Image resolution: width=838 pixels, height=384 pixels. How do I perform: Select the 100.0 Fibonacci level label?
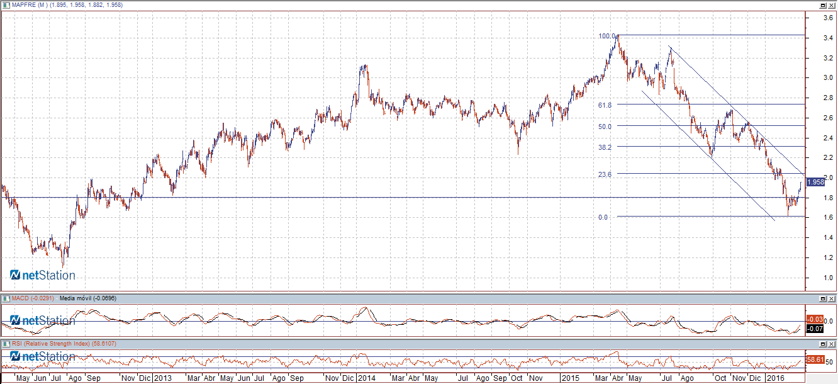(x=606, y=37)
